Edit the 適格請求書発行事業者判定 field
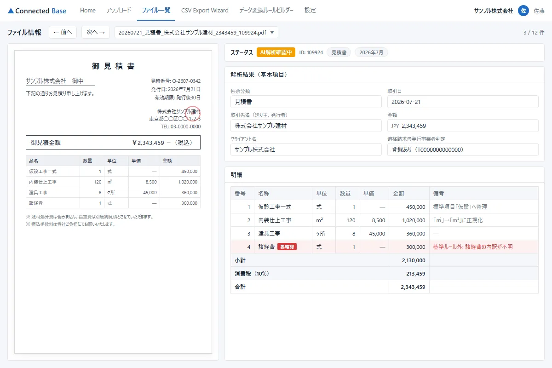Viewport: 552px width, 368px height. 463,149
